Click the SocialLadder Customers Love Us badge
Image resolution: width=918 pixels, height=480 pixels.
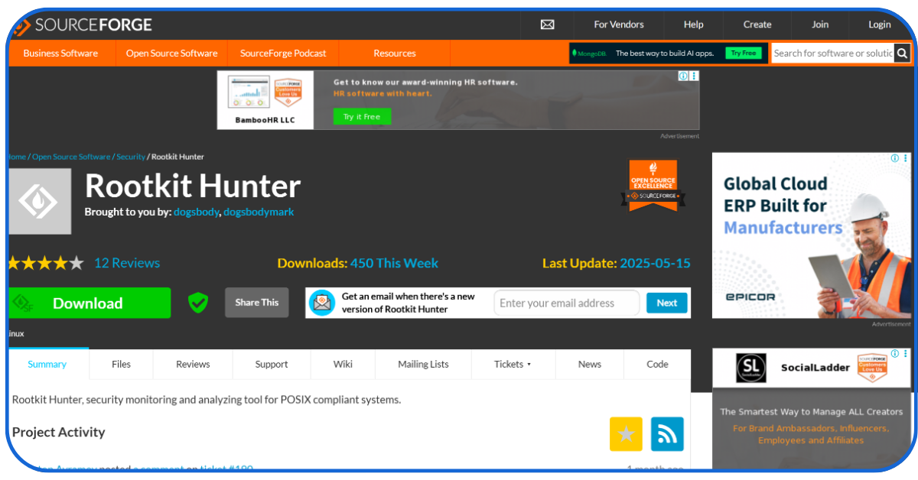click(x=872, y=368)
